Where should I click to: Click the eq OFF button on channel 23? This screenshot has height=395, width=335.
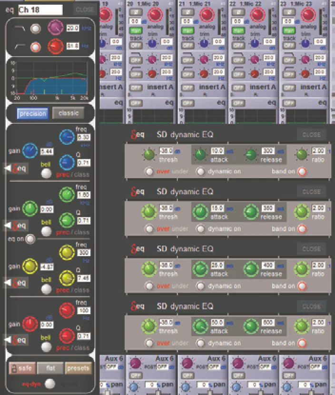click(289, 103)
